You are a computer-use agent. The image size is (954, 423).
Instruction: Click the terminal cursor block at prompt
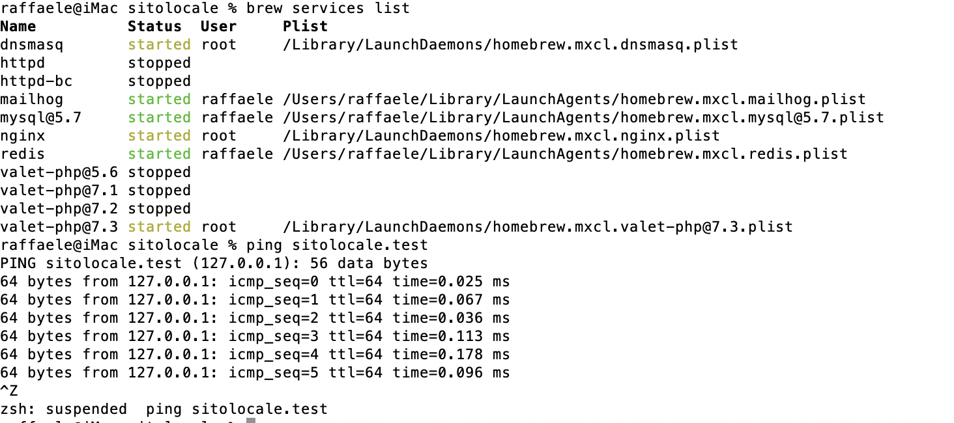251,420
